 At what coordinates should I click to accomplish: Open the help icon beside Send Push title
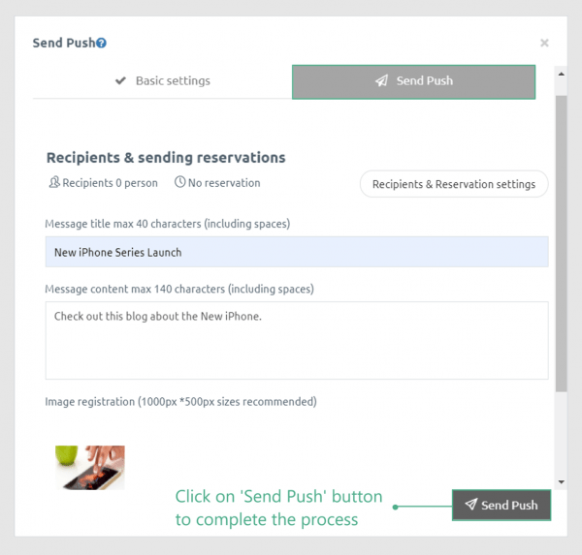click(x=101, y=43)
